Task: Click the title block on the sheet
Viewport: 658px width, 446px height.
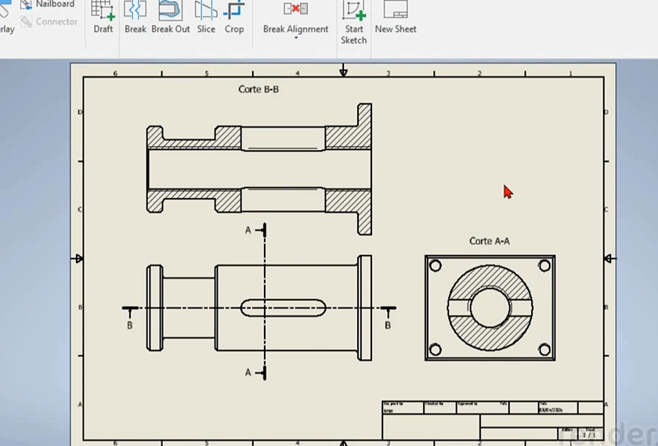Action: (x=492, y=420)
